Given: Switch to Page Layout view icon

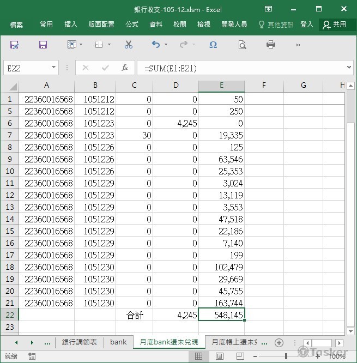Looking at the screenshot, I should pos(220,356).
